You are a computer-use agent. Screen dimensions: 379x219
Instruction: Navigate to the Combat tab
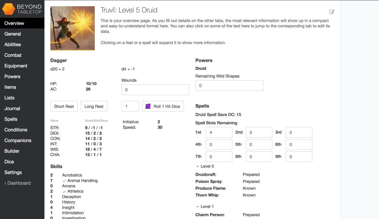pyautogui.click(x=13, y=55)
